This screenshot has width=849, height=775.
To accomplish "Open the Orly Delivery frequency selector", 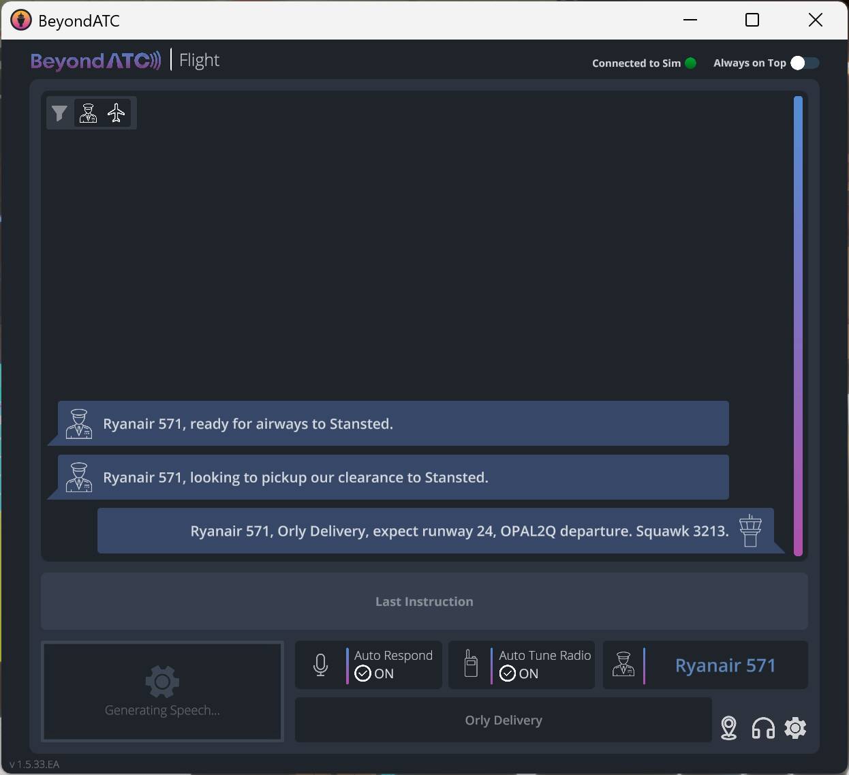I will point(503,720).
